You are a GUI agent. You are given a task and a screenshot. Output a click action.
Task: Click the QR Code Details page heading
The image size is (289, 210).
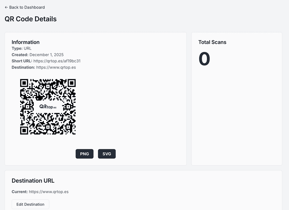coord(30,19)
